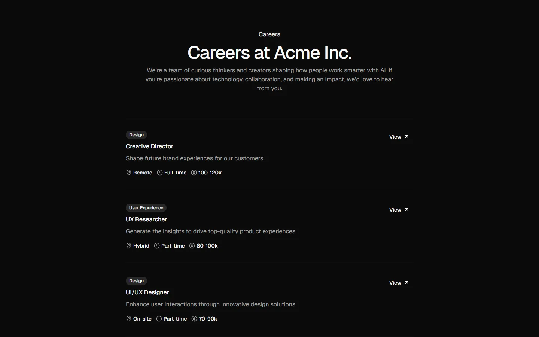Open the UX Researcher job posting title

pyautogui.click(x=146, y=219)
